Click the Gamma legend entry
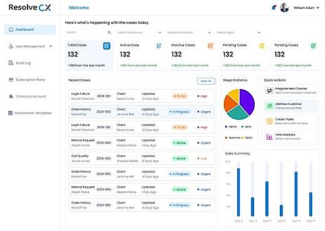The height and width of the screenshot is (231, 325). [232, 137]
